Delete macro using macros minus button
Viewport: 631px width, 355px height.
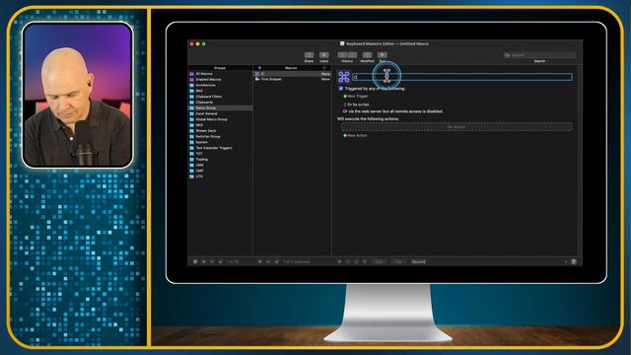tap(268, 262)
